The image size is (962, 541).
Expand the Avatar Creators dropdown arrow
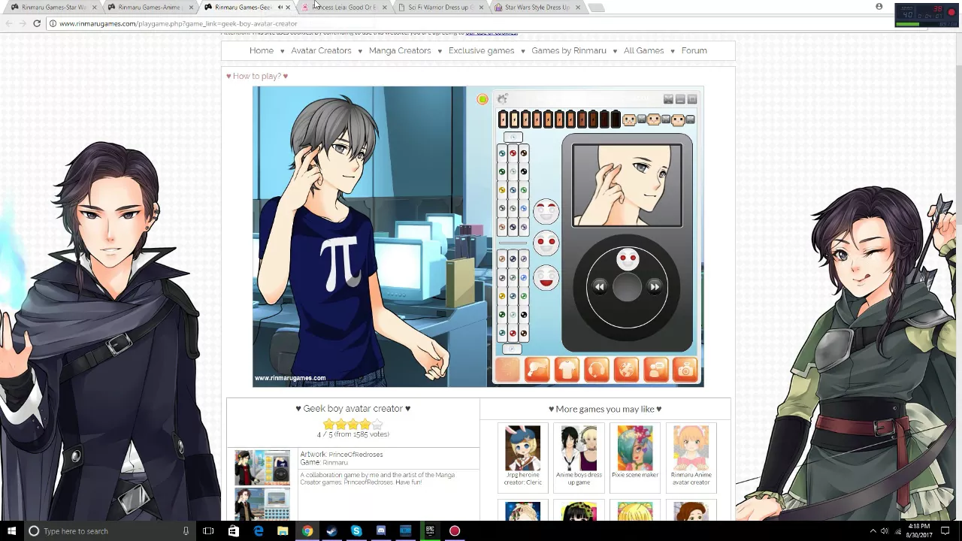pyautogui.click(x=360, y=51)
